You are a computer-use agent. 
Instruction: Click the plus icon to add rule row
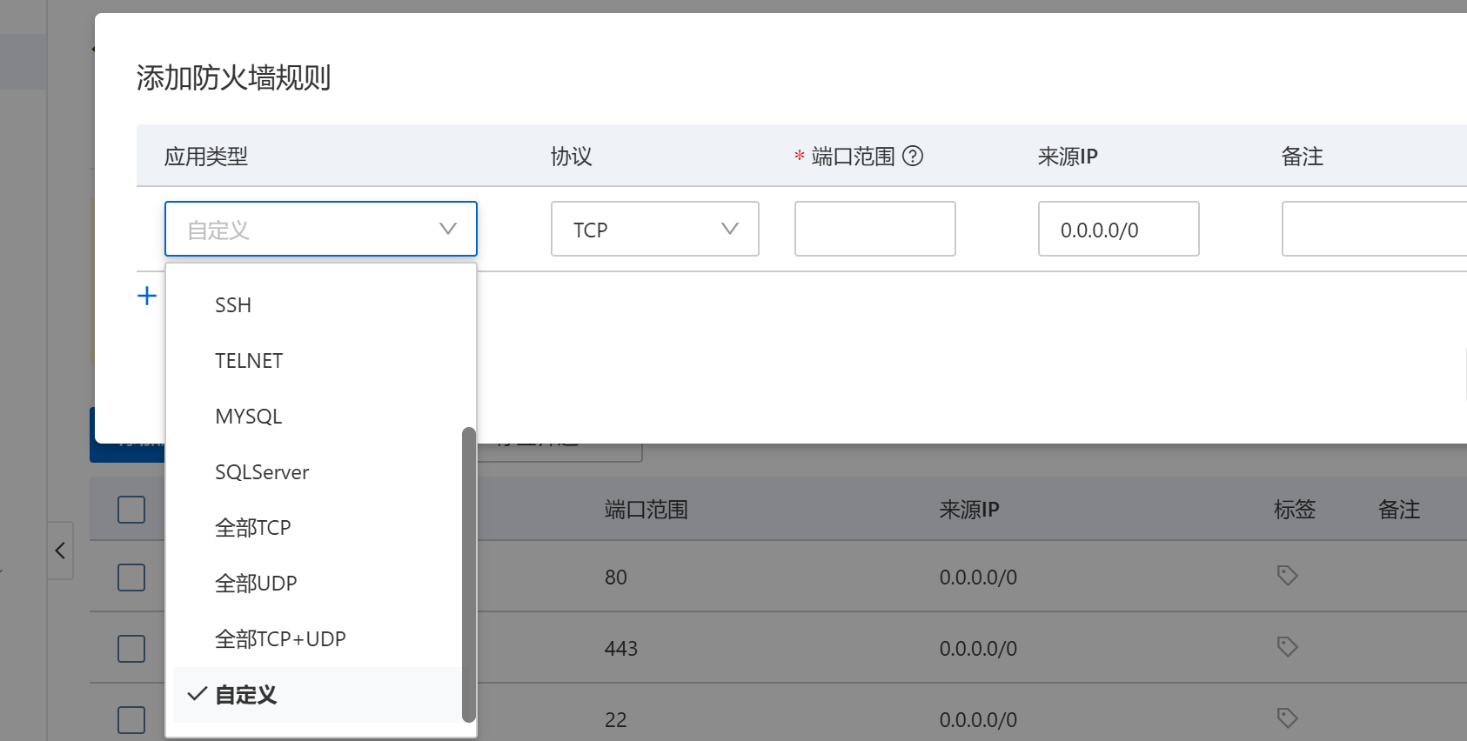tap(147, 296)
